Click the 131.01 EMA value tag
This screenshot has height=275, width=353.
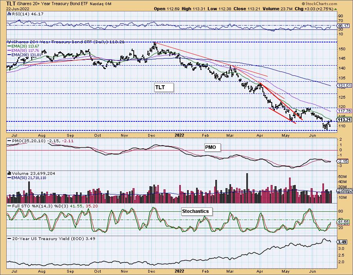click(344, 85)
